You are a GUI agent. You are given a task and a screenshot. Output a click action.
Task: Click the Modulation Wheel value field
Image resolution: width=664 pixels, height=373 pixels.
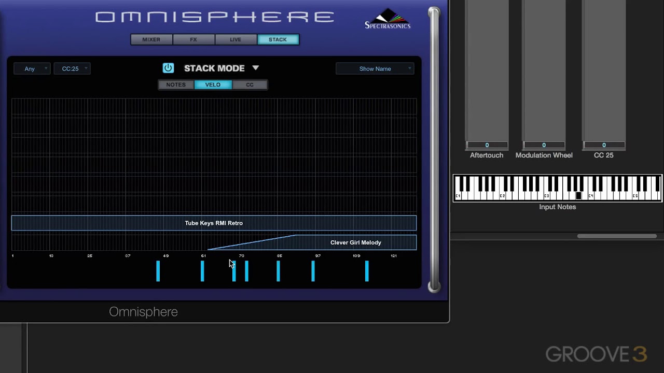click(x=544, y=145)
